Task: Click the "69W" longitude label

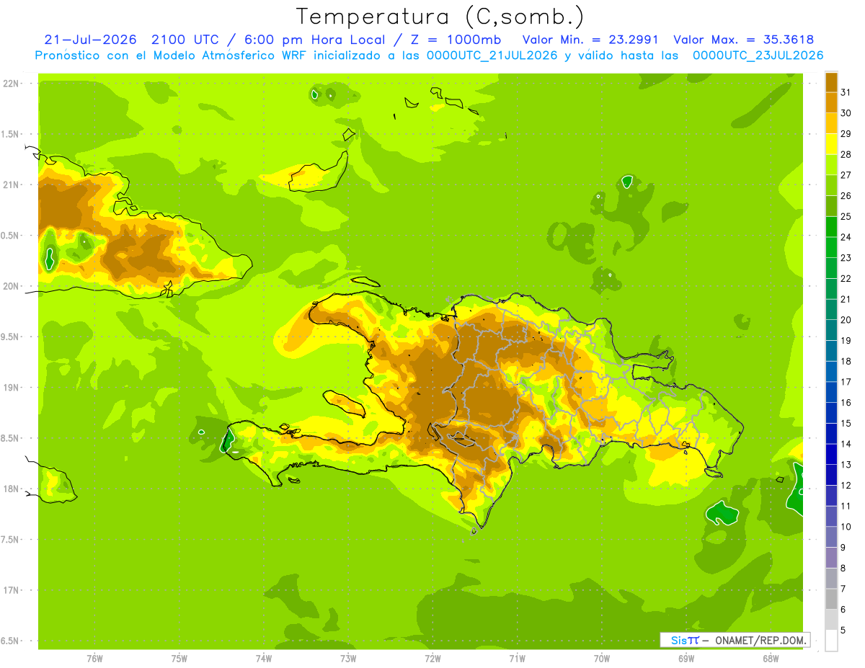Action: click(686, 659)
